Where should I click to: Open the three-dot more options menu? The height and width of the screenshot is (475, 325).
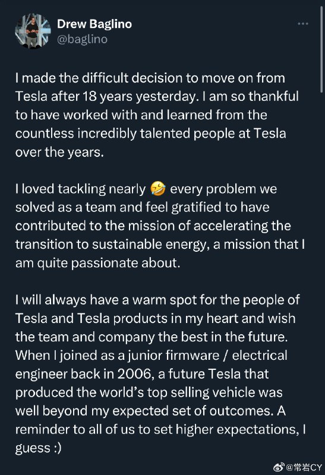tap(302, 24)
